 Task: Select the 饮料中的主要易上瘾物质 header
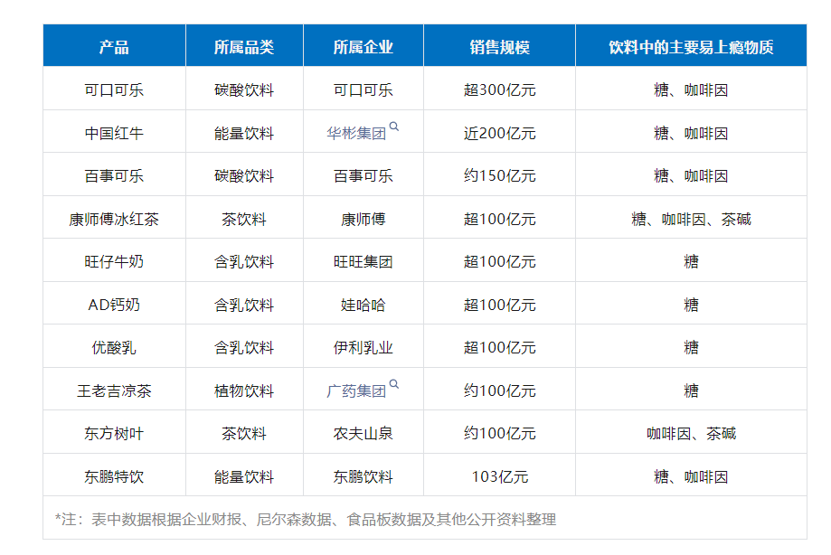pos(691,47)
